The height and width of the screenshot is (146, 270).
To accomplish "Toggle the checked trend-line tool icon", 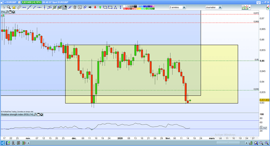I will pyautogui.click(x=54, y=8).
